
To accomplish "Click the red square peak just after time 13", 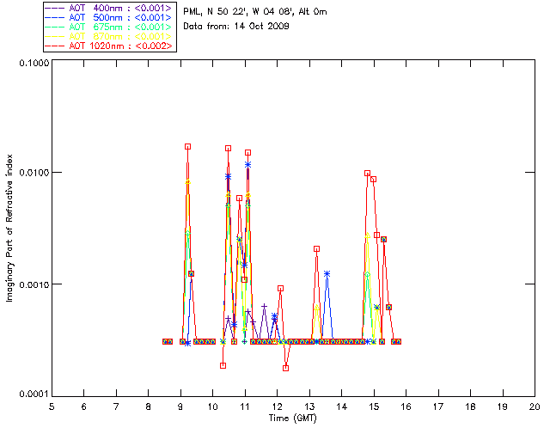I will pyautogui.click(x=317, y=248).
